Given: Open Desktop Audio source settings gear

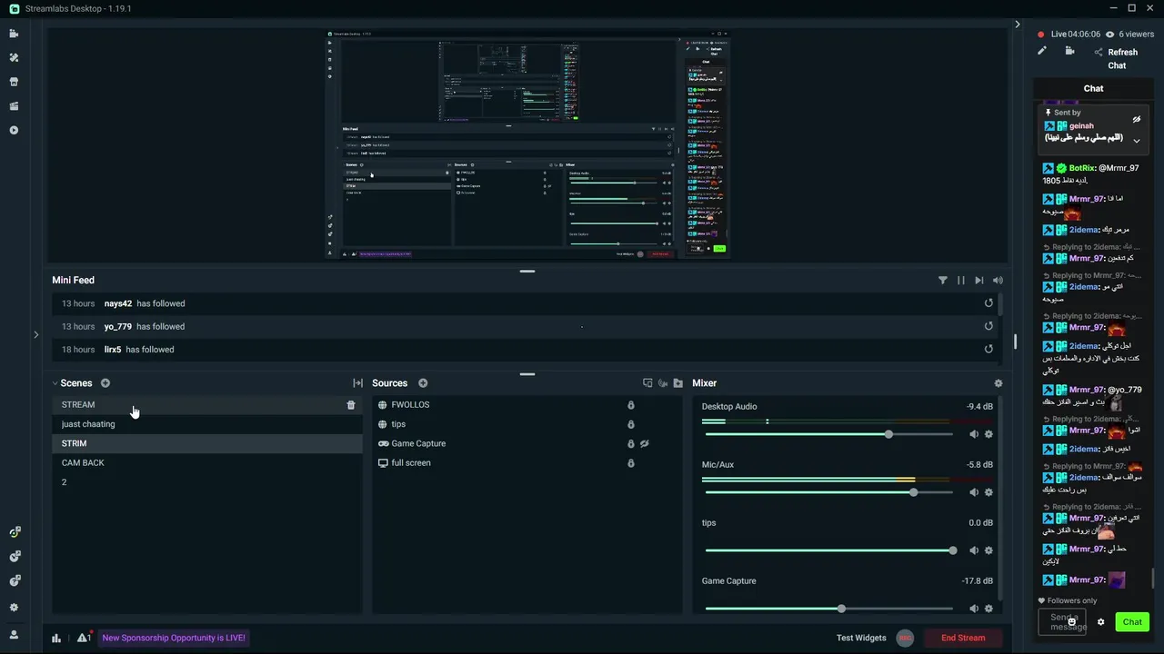Looking at the screenshot, I should [x=988, y=434].
